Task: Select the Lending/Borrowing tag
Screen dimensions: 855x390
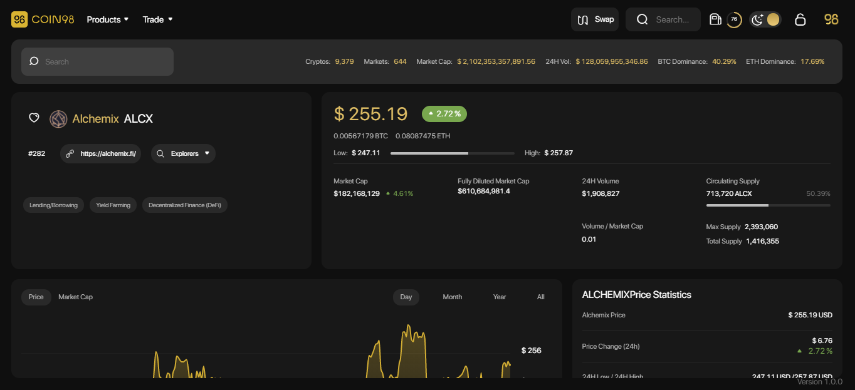Action: [54, 205]
